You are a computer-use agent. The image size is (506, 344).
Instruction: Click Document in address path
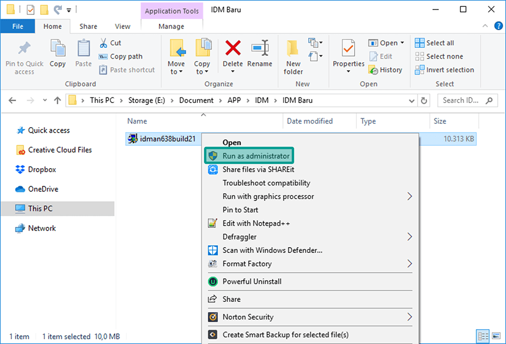point(196,100)
